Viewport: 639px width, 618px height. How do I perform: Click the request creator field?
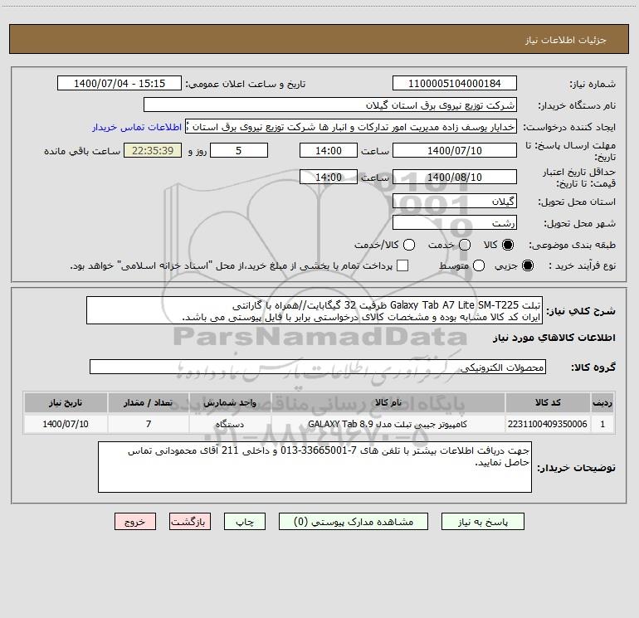coord(351,126)
